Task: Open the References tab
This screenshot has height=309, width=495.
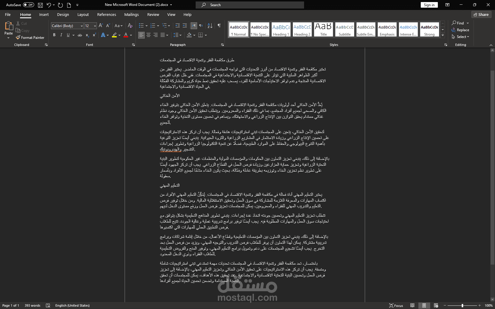Action: pos(107,14)
